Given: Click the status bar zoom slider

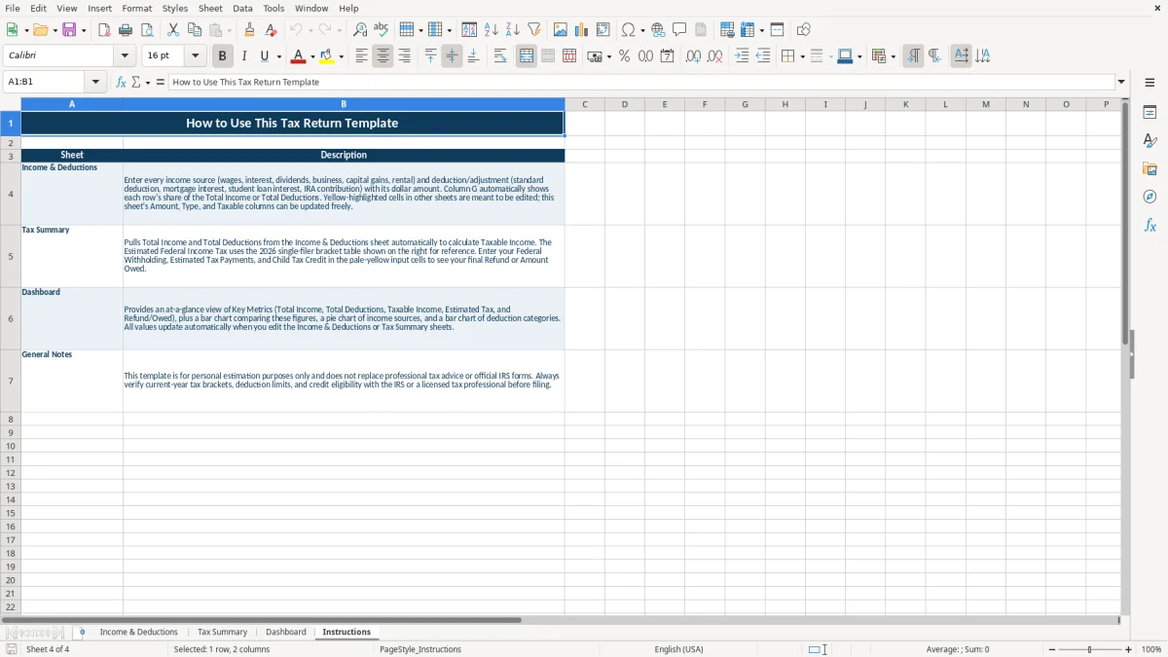Looking at the screenshot, I should click(x=1090, y=649).
